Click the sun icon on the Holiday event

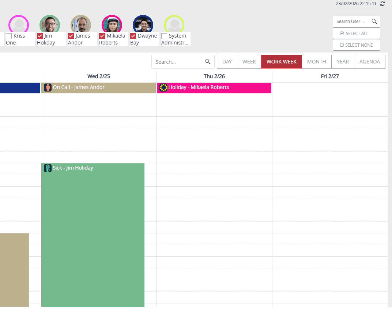pyautogui.click(x=163, y=88)
